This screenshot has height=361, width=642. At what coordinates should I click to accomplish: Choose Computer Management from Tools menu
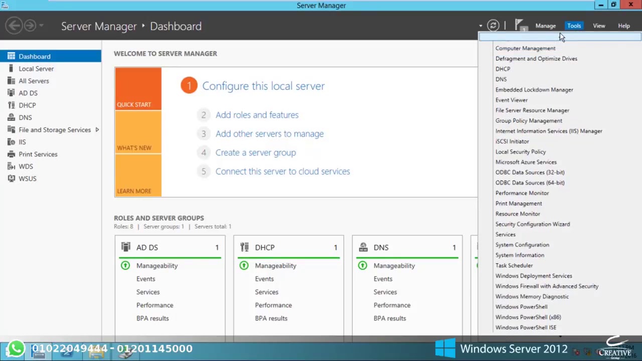coord(525,48)
